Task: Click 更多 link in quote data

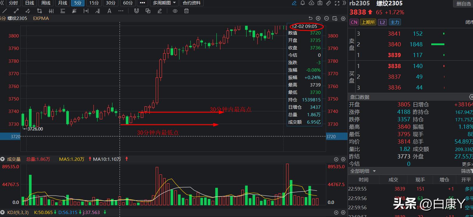Action: click(x=467, y=164)
